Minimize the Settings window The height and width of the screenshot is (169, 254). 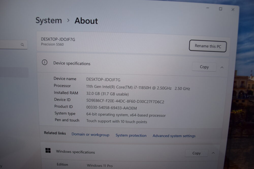point(208,8)
